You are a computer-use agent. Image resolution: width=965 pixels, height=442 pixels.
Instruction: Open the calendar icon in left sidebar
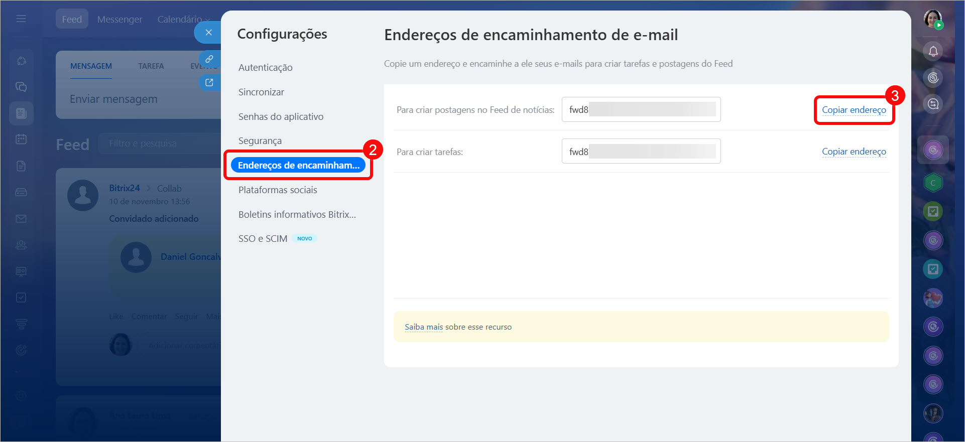(x=21, y=139)
